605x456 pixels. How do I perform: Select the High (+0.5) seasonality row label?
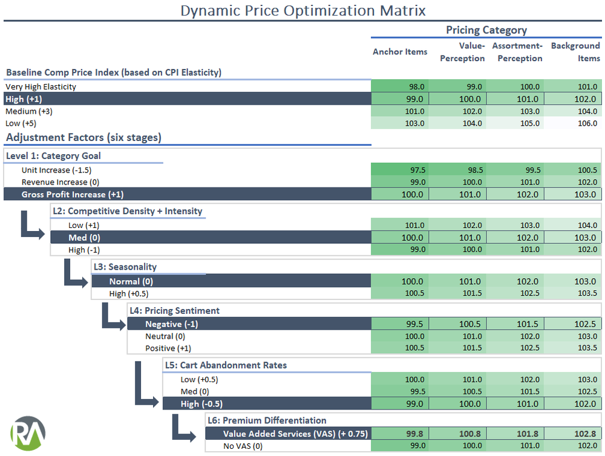coord(129,293)
